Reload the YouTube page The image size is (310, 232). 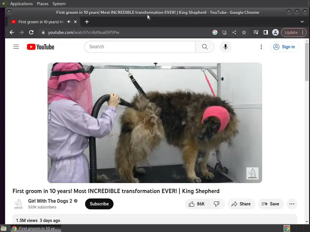coord(31,32)
